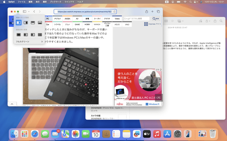Expand the フルスクリーン submenu

[29, 41]
